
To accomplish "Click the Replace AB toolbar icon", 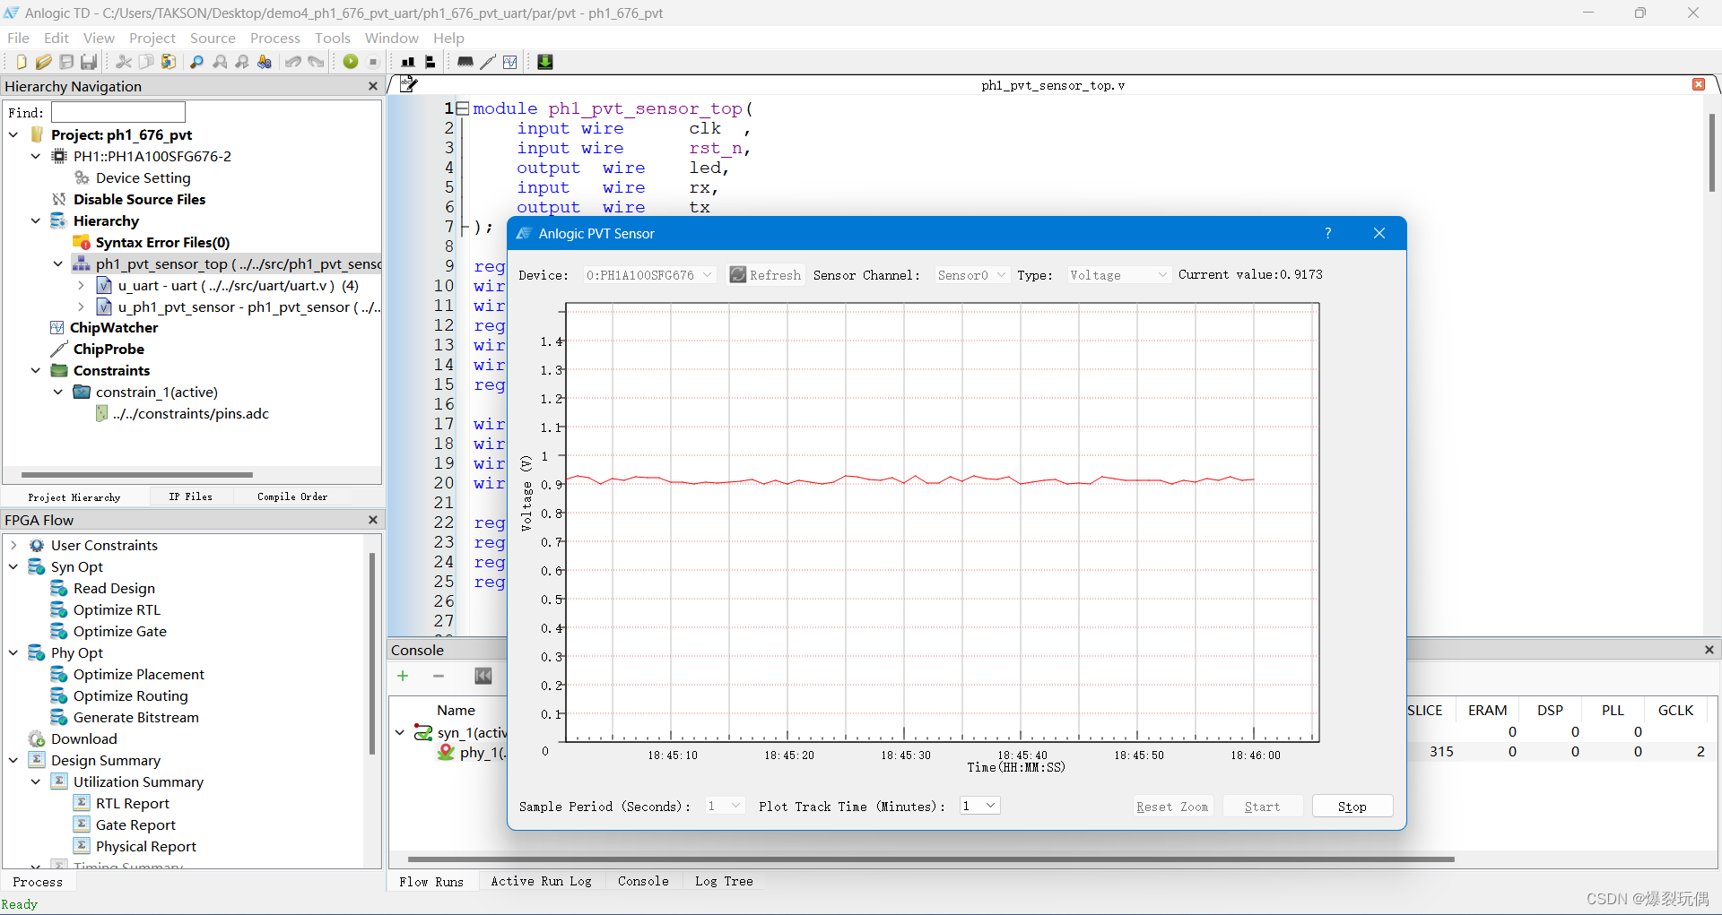I will tap(265, 62).
